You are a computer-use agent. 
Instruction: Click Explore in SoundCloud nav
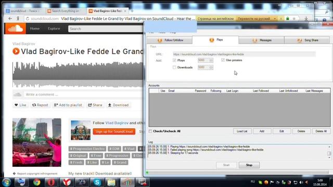point(54,29)
